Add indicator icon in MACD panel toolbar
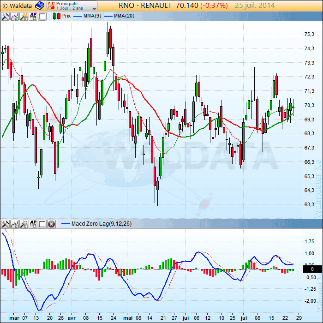Screen dimensions: 323x323 [15, 224]
